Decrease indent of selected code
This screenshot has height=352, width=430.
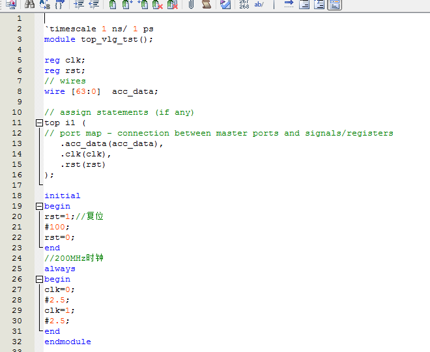point(94,4)
